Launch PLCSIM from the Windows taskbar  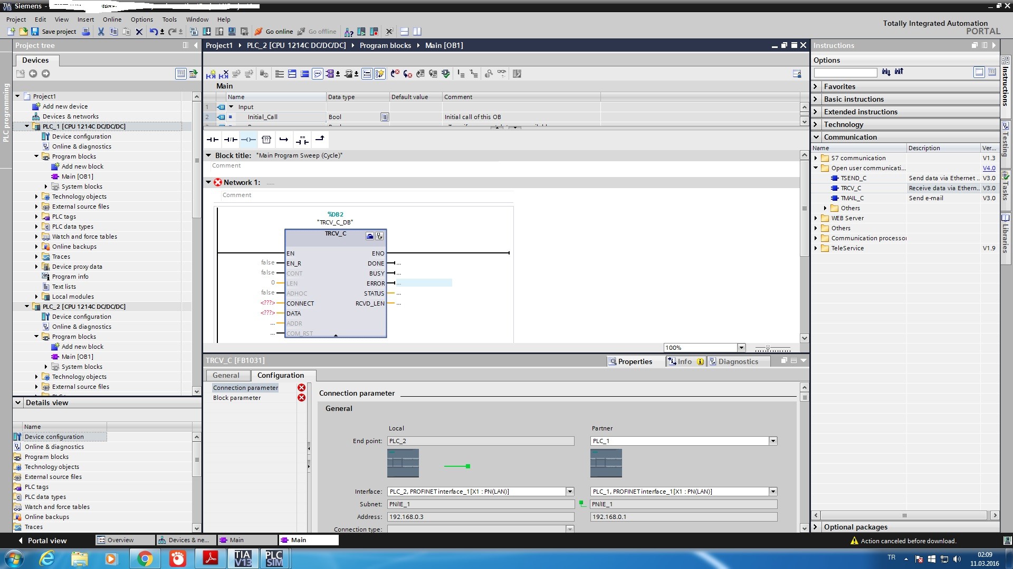(x=274, y=558)
